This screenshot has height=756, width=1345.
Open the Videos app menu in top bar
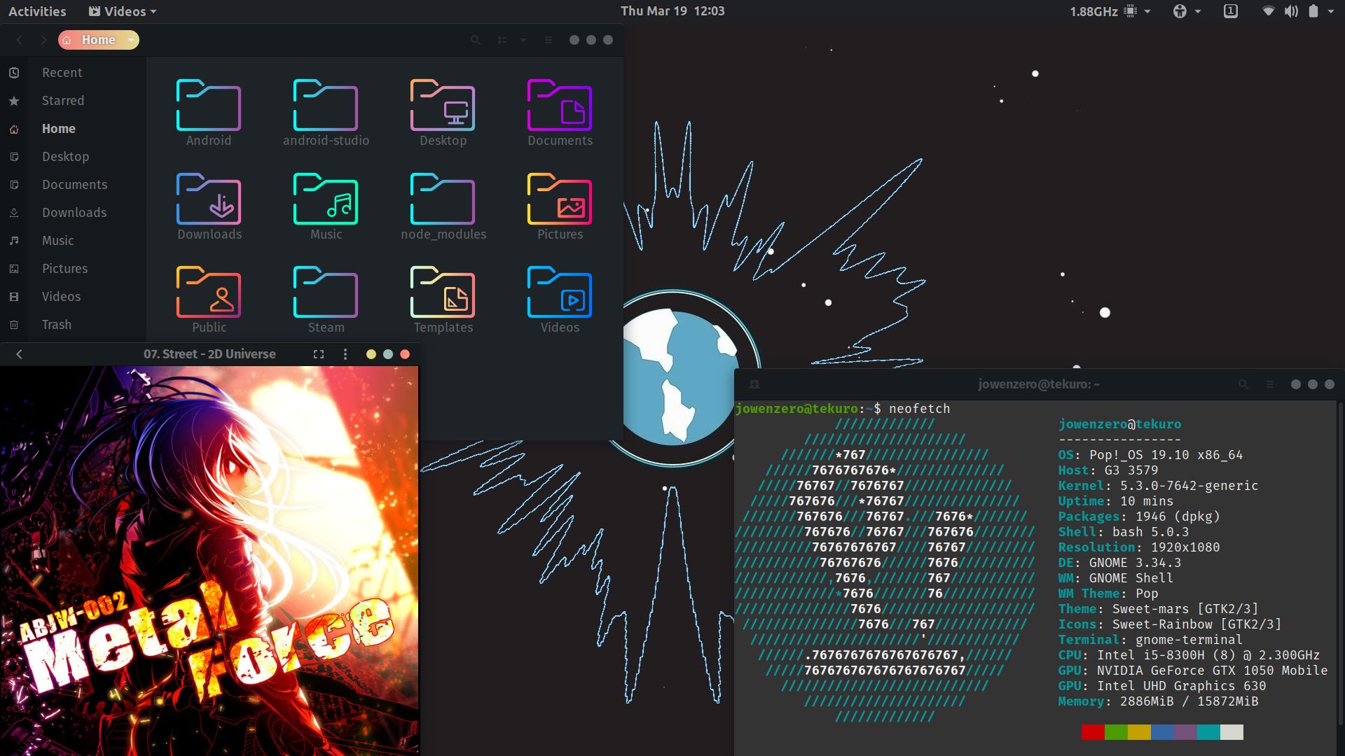(123, 11)
